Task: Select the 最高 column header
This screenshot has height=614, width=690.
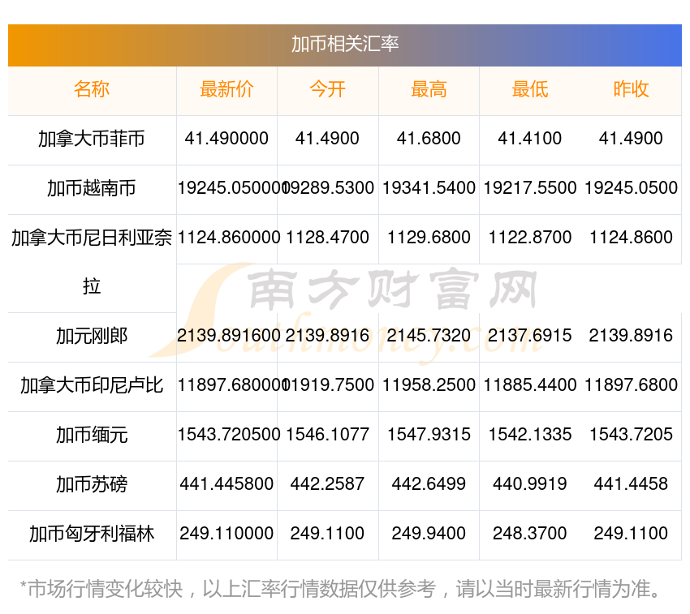Action: point(429,89)
